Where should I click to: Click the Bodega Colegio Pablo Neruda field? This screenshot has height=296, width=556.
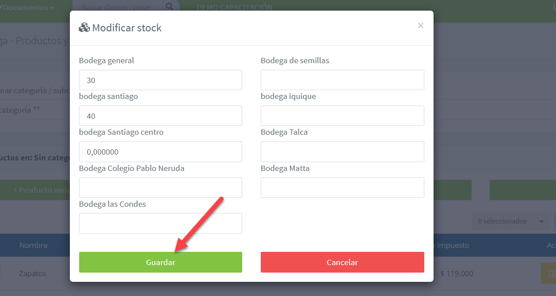pyautogui.click(x=160, y=187)
